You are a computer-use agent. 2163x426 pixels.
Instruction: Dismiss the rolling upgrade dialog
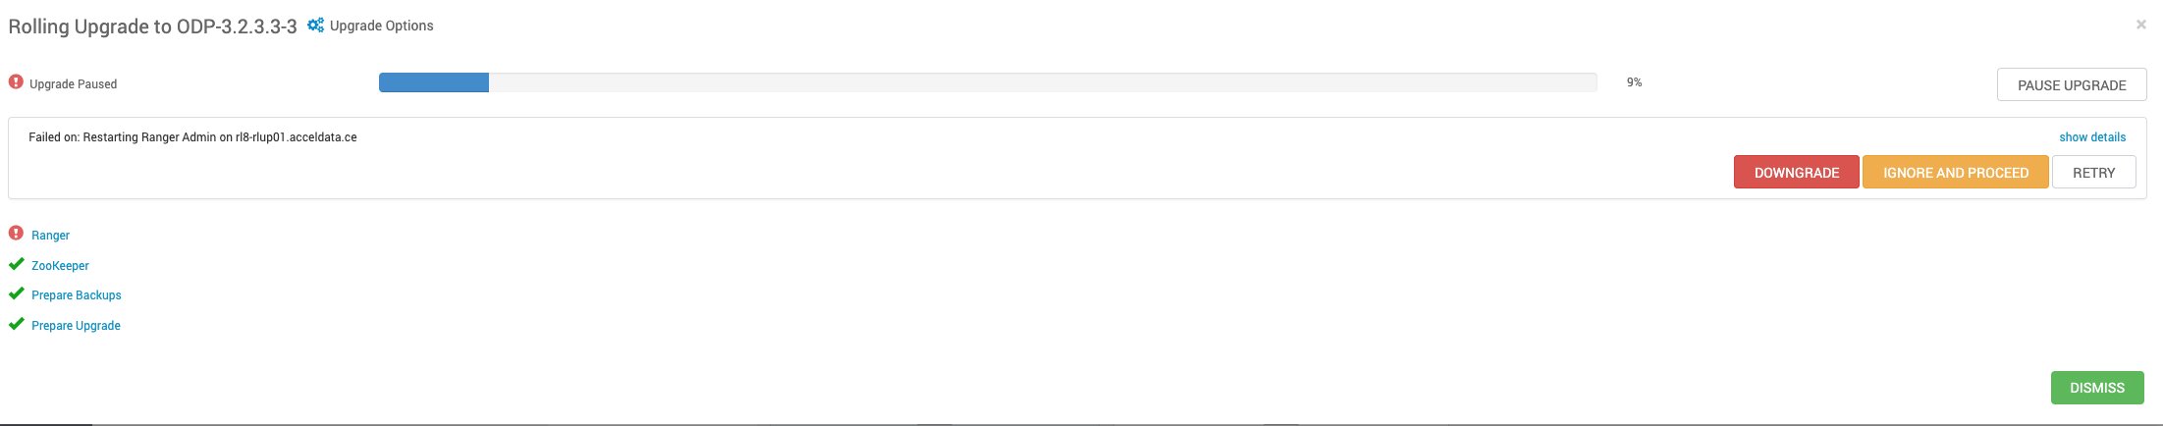point(2096,388)
